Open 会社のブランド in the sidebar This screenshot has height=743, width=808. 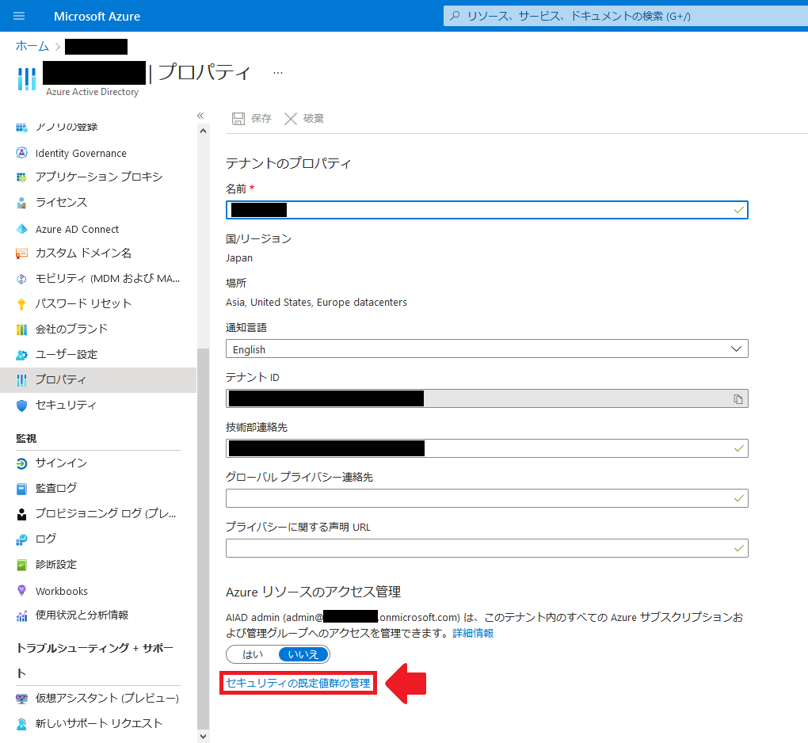[x=71, y=329]
